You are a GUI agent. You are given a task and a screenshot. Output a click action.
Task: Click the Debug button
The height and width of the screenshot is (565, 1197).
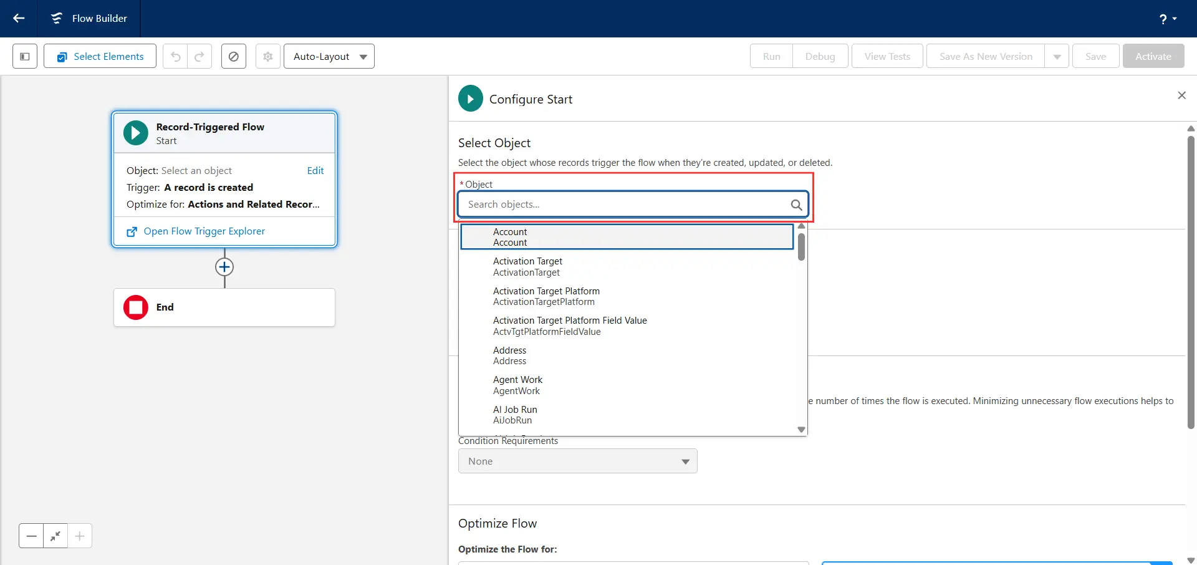coord(820,56)
